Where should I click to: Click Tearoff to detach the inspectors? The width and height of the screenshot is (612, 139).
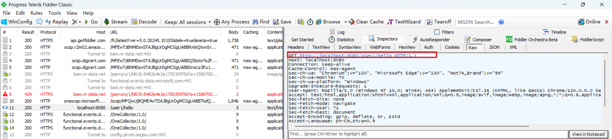(x=439, y=22)
